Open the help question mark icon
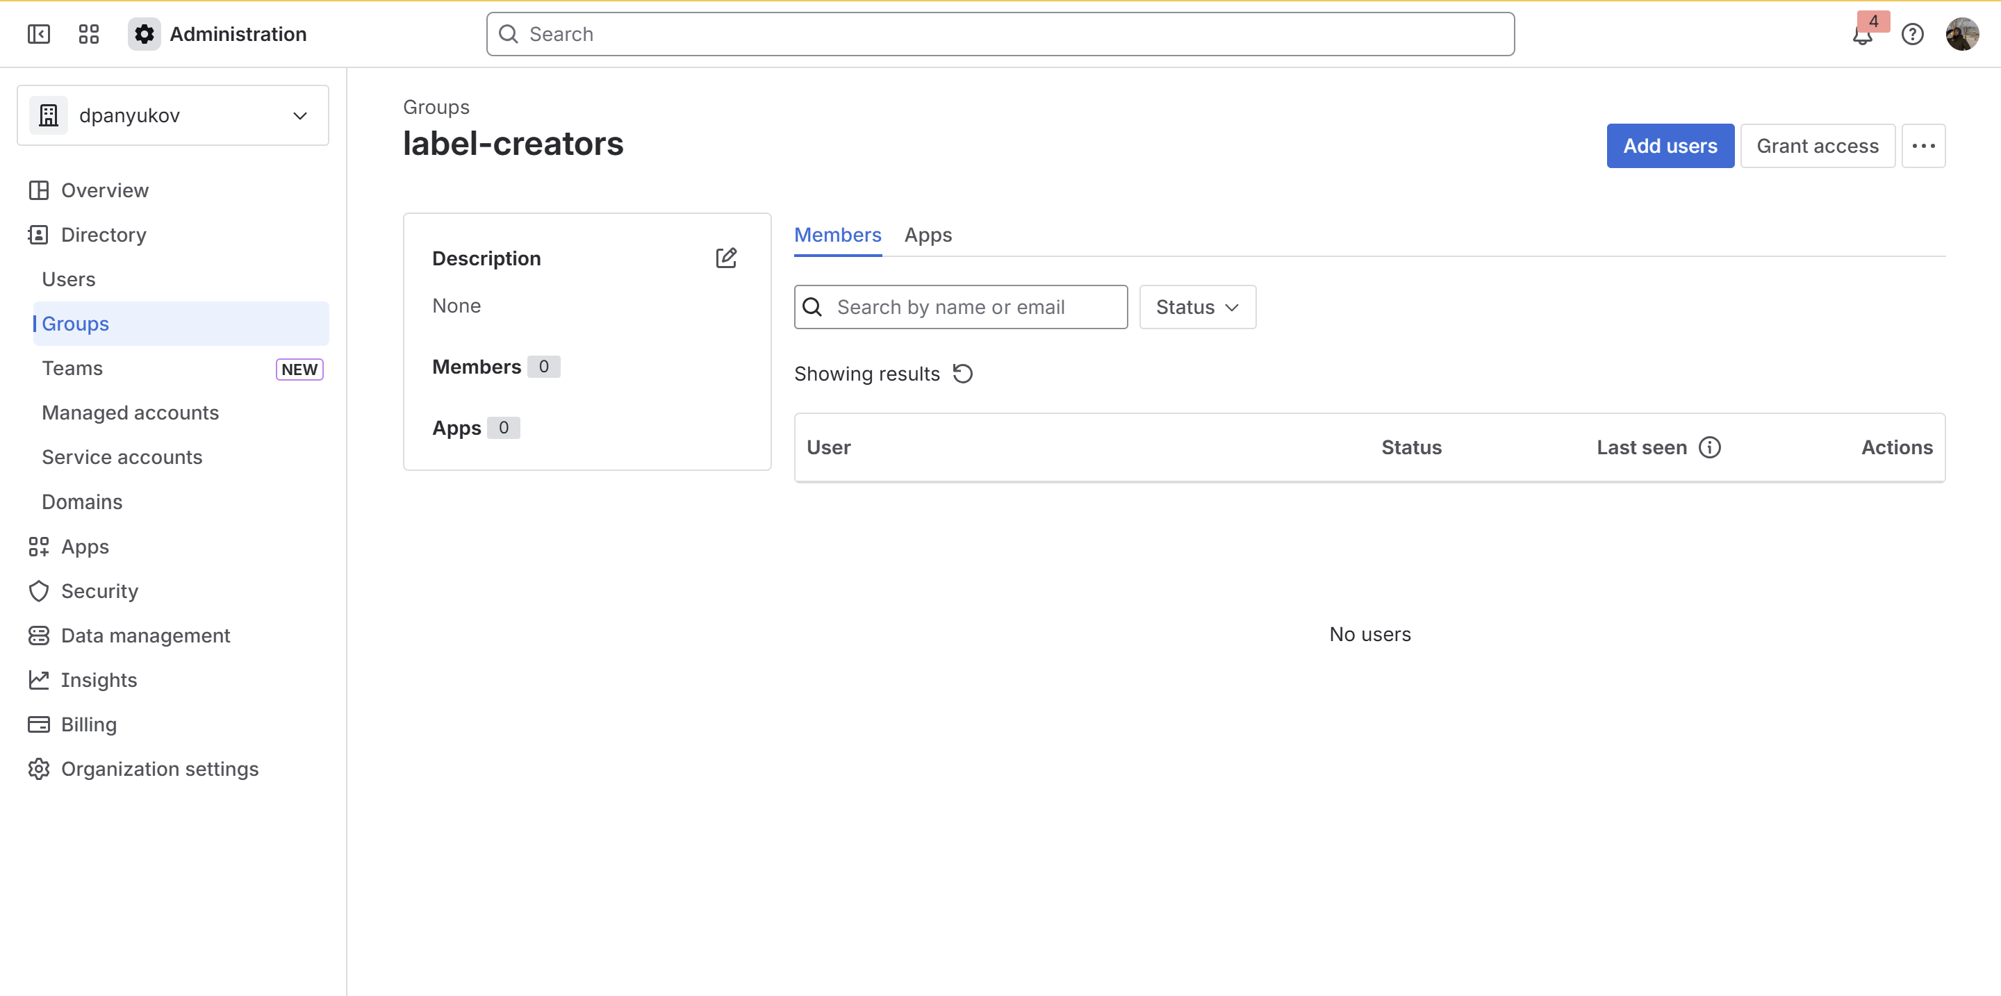The width and height of the screenshot is (2001, 996). [1913, 34]
